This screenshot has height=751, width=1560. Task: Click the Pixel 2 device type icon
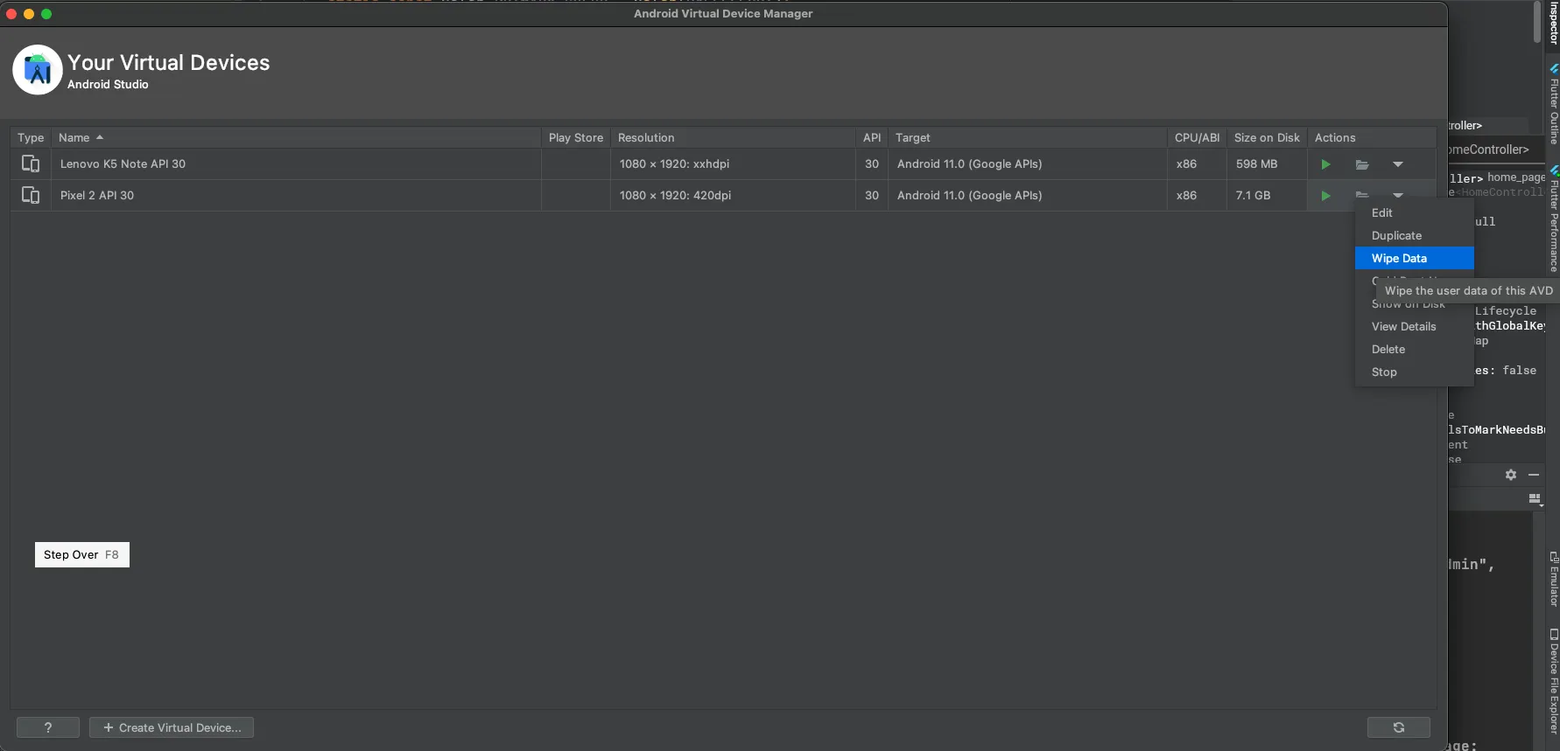[x=31, y=195]
